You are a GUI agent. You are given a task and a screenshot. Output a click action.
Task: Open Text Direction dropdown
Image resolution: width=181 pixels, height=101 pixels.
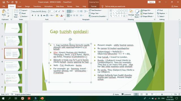click(x=95, y=10)
